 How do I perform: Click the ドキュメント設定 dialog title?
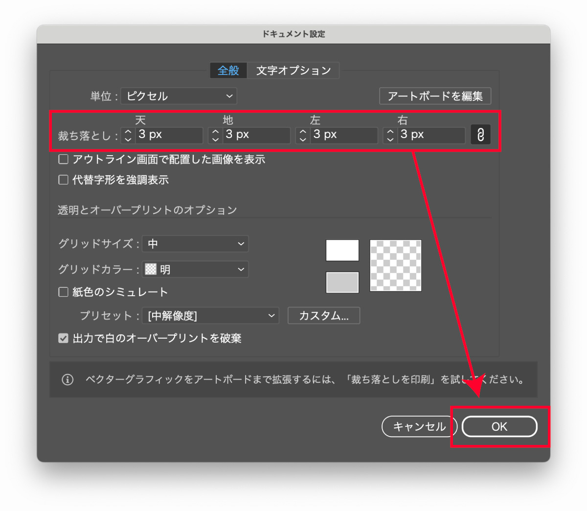[x=293, y=34]
